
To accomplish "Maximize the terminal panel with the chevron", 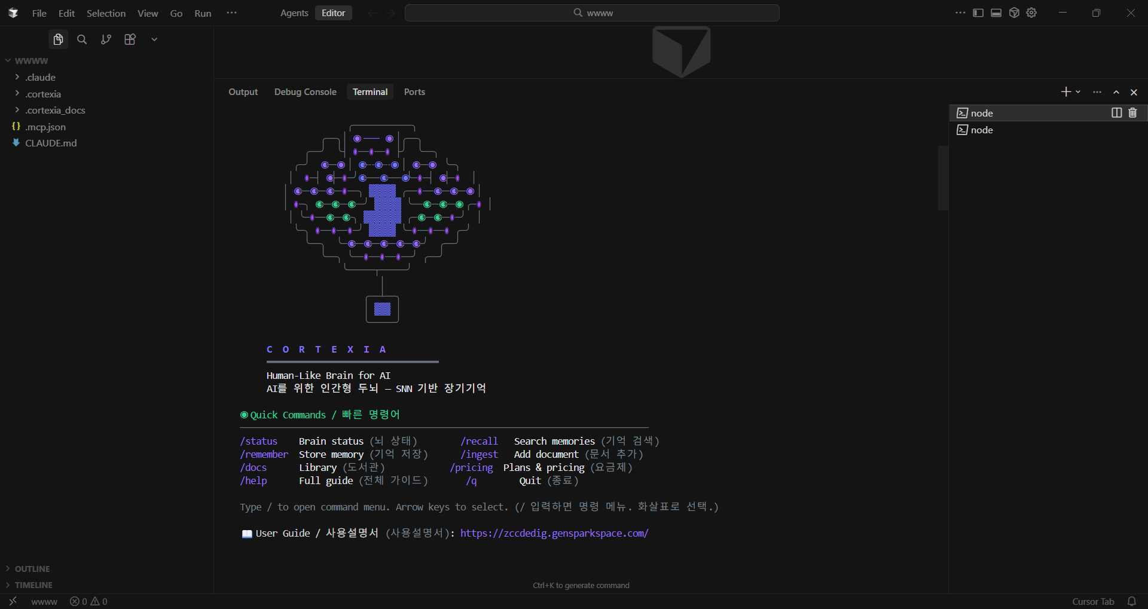I will click(x=1116, y=92).
